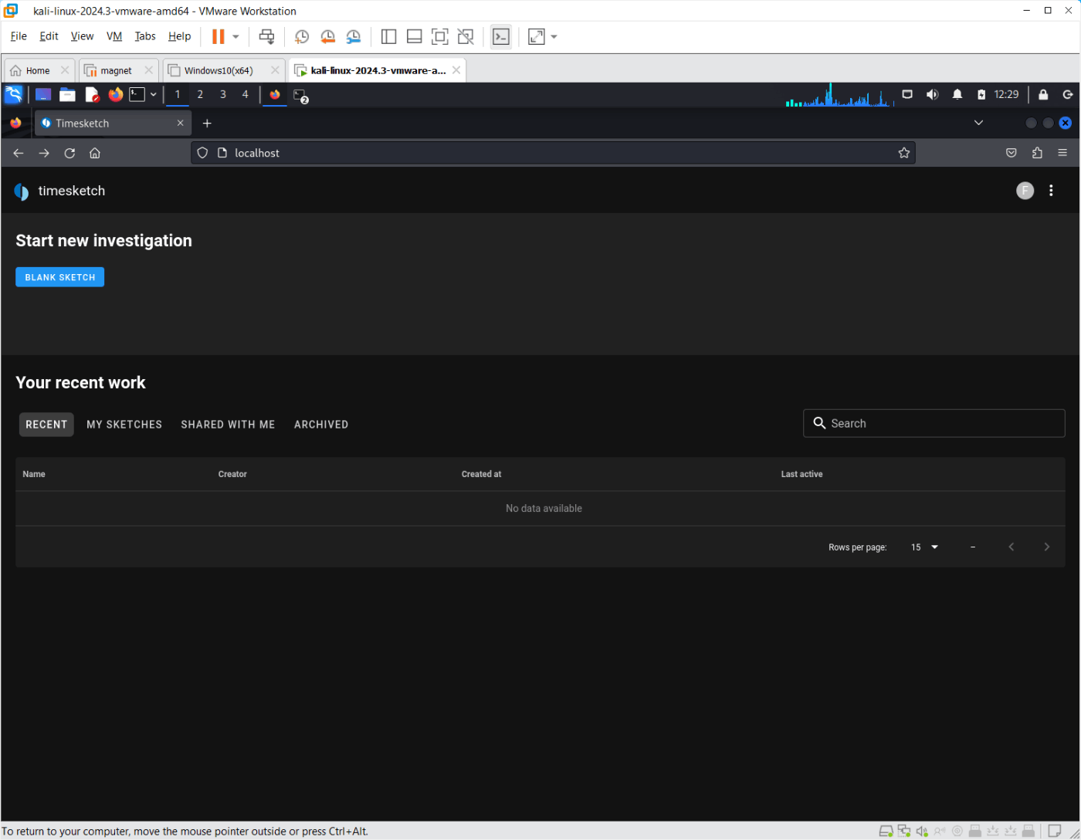Click the Kali log out icon

pyautogui.click(x=1068, y=94)
